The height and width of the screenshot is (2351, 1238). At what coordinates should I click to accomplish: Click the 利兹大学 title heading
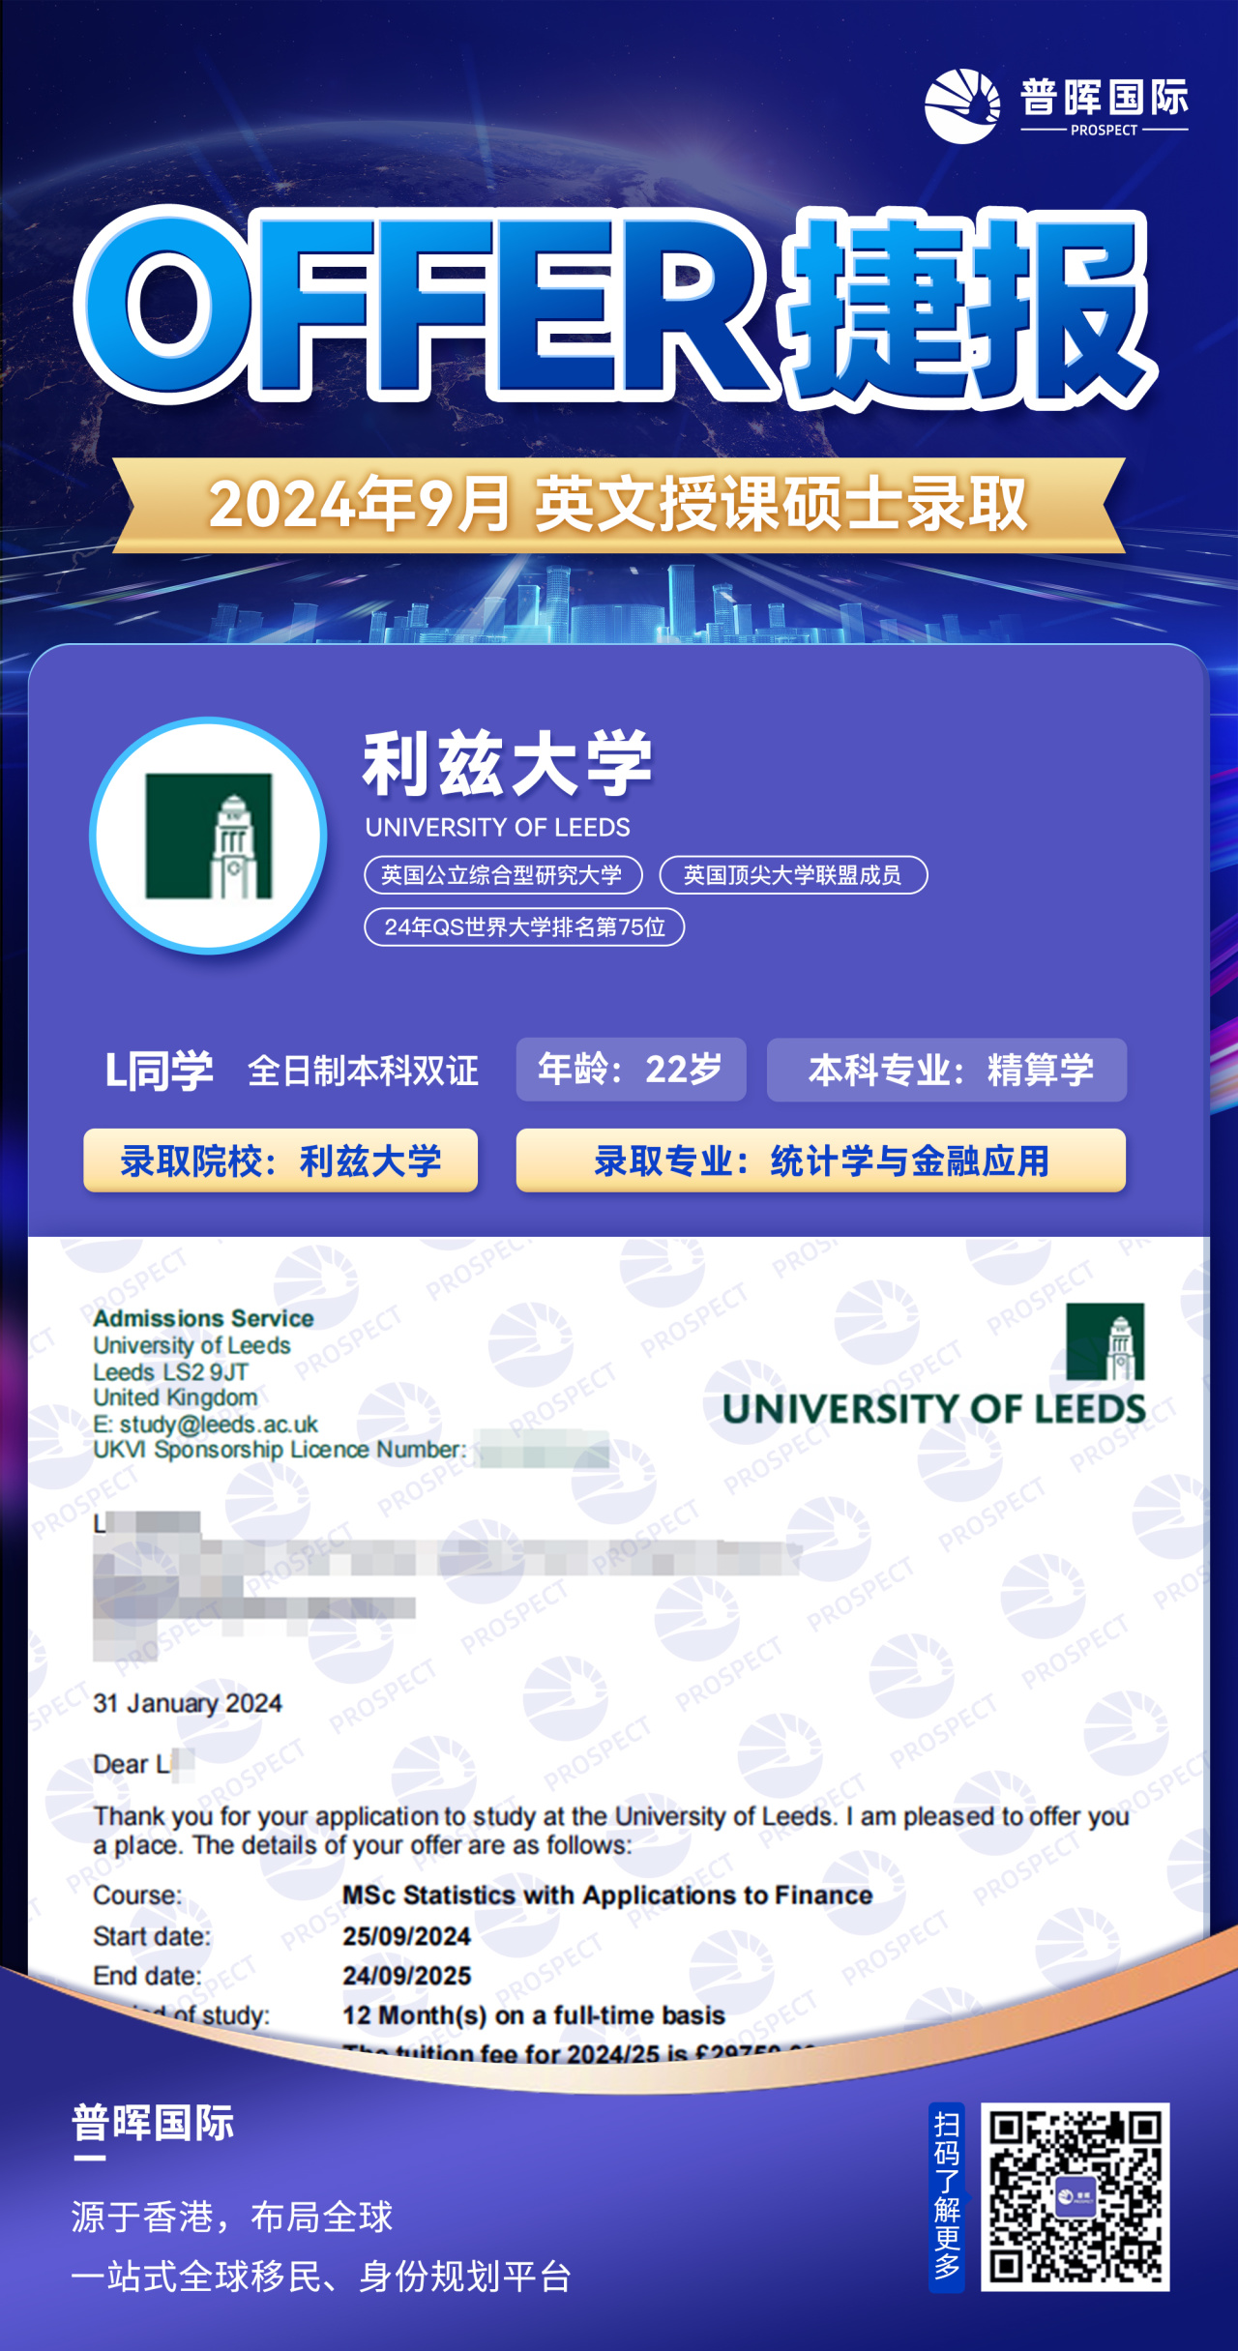(508, 764)
